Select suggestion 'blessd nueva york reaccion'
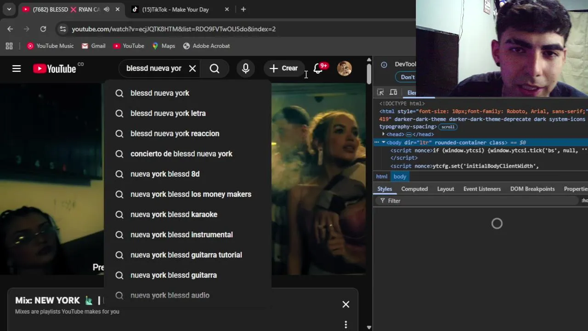 pos(188,133)
